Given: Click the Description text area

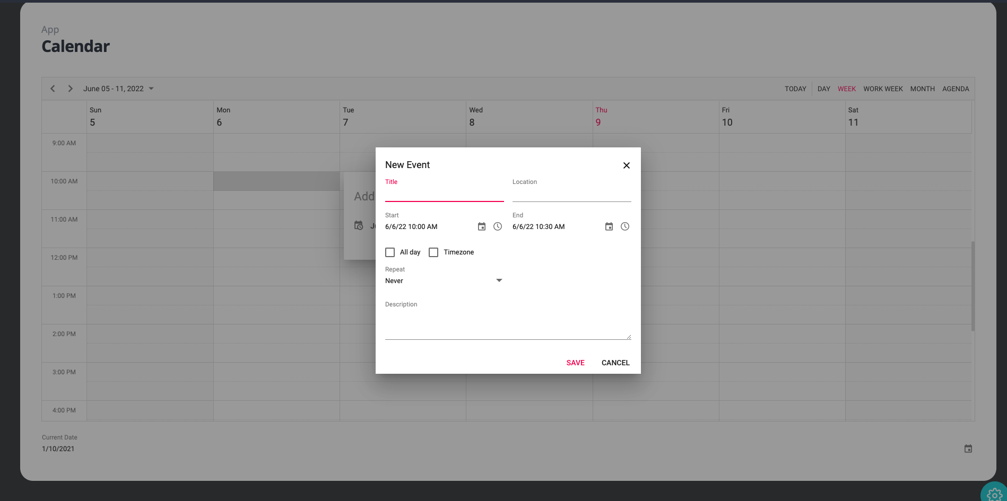Looking at the screenshot, I should pyautogui.click(x=508, y=324).
